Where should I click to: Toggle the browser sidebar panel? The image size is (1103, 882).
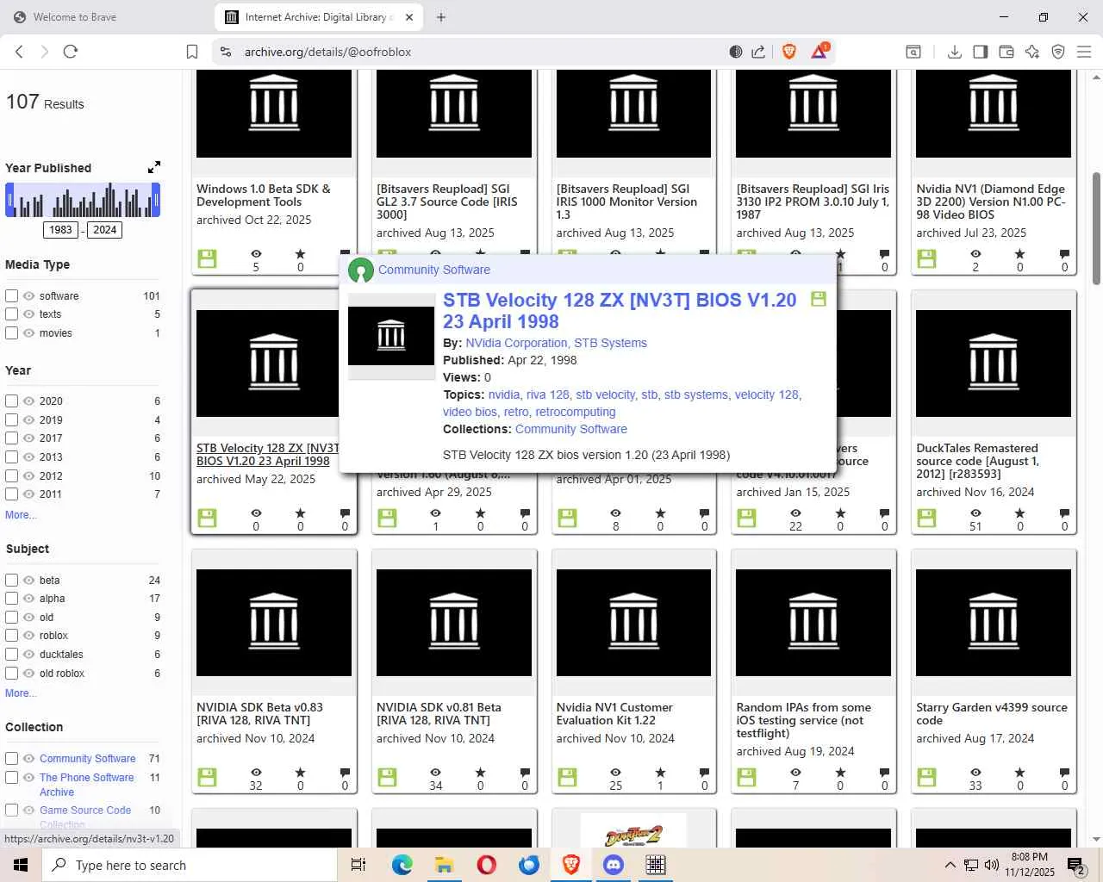pyautogui.click(x=981, y=52)
